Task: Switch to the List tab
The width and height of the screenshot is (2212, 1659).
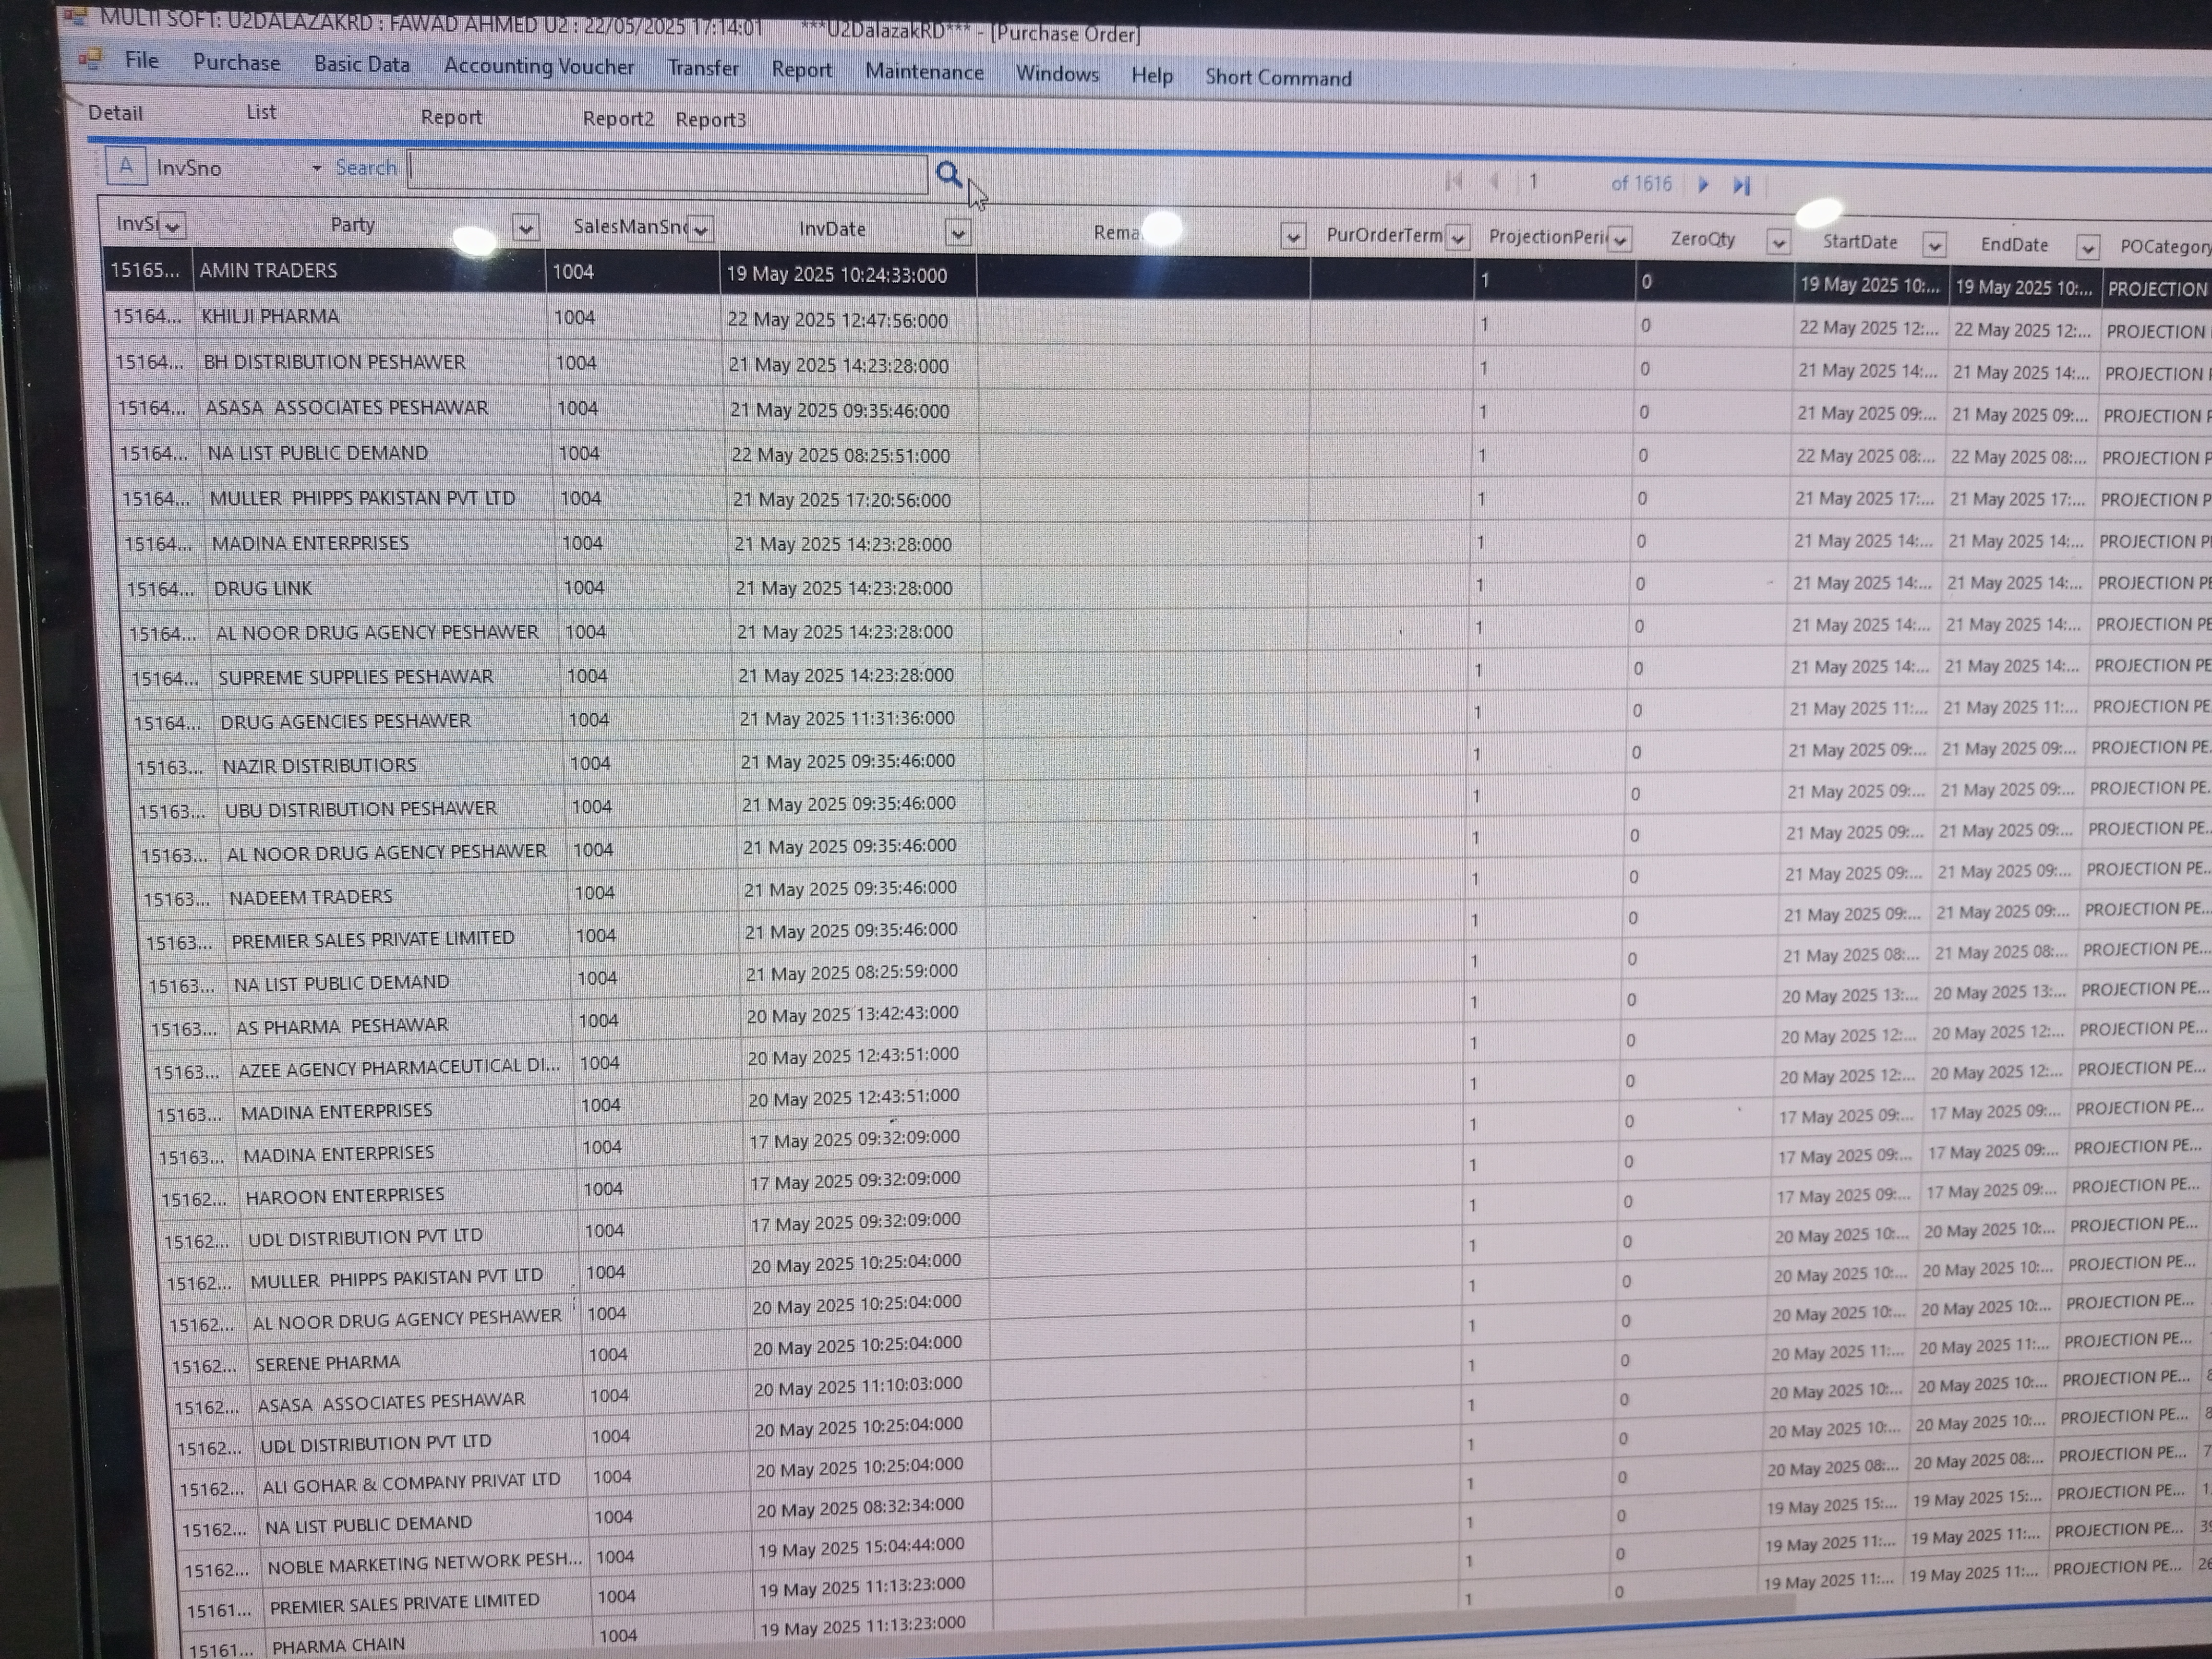Action: pyautogui.click(x=261, y=112)
